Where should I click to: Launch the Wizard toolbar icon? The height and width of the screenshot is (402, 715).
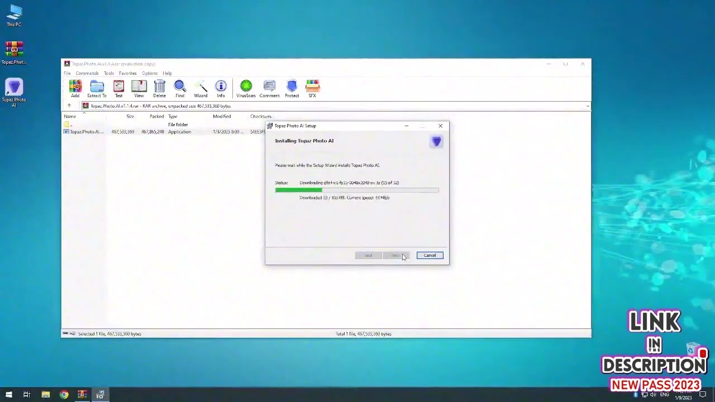[201, 89]
